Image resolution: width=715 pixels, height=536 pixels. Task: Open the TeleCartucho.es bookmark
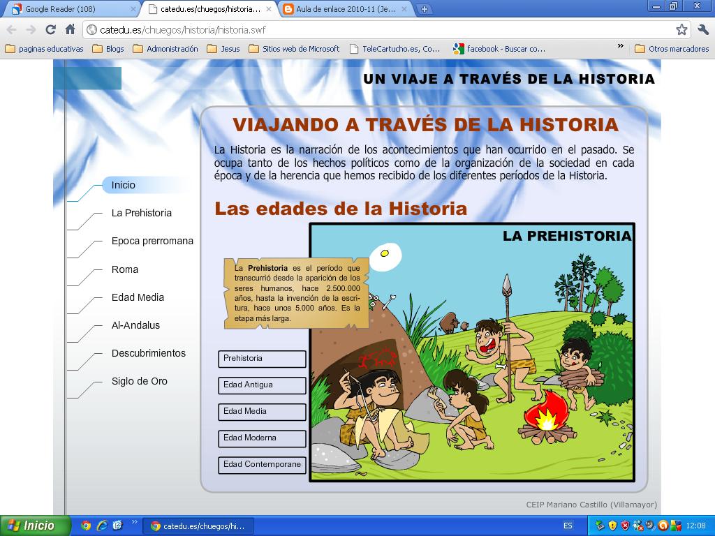point(395,49)
